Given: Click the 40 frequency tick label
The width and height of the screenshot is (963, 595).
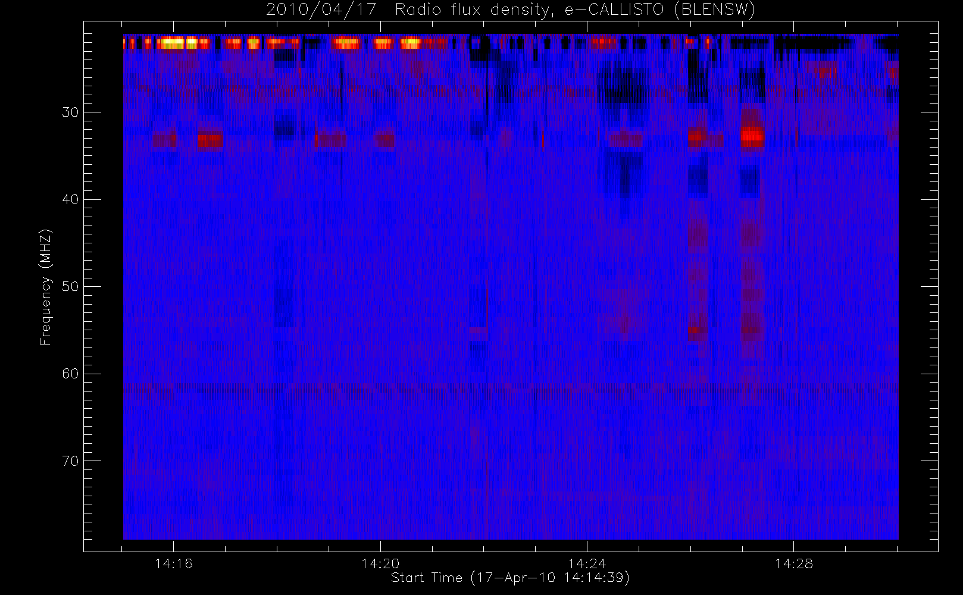Looking at the screenshot, I should click(x=70, y=199).
